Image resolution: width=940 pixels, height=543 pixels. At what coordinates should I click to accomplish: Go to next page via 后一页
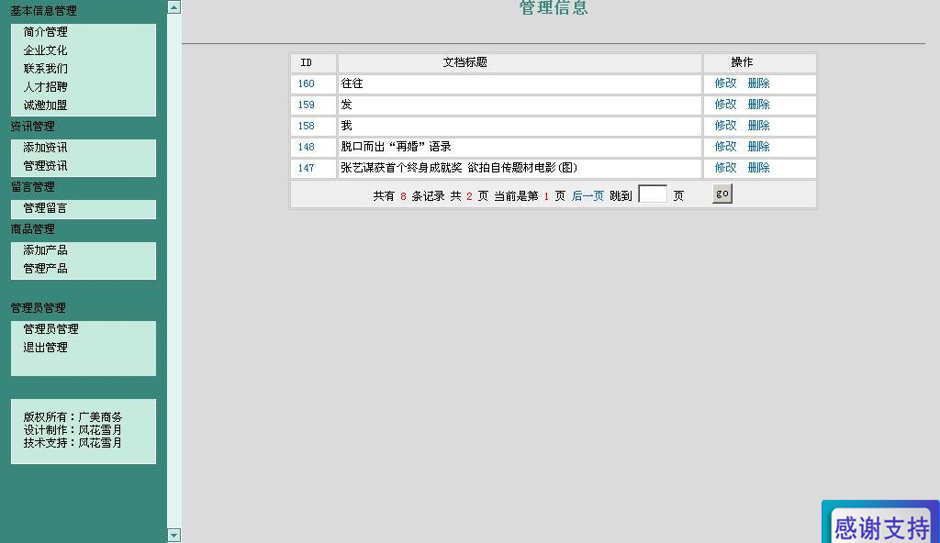tap(587, 196)
